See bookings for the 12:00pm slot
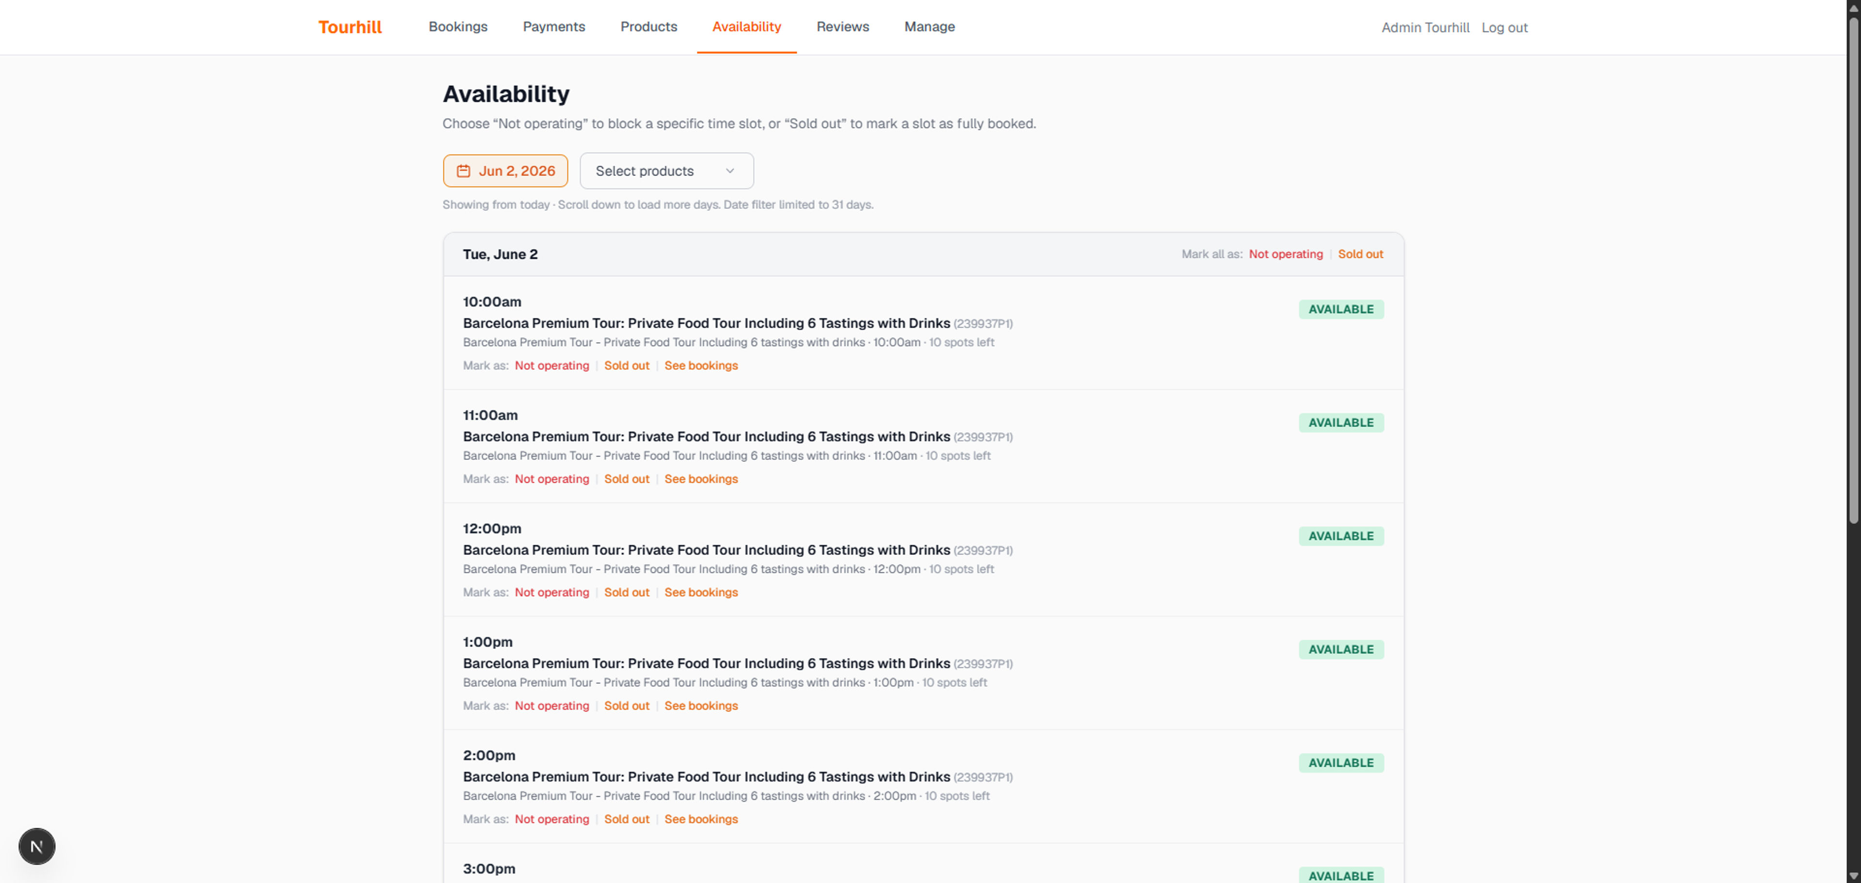 [x=701, y=593]
